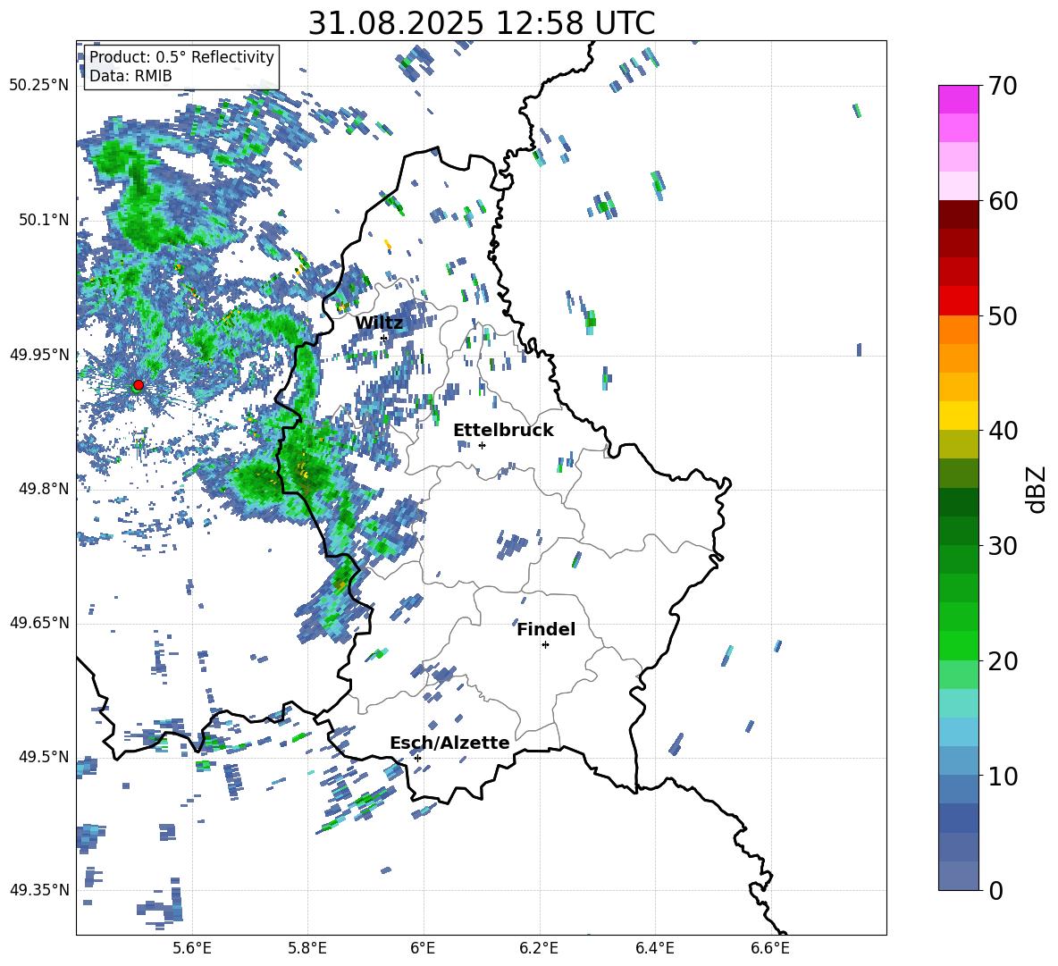Viewport: 1058px width, 966px height.
Task: Click the 49.65°N latitude label
Action: coord(39,623)
